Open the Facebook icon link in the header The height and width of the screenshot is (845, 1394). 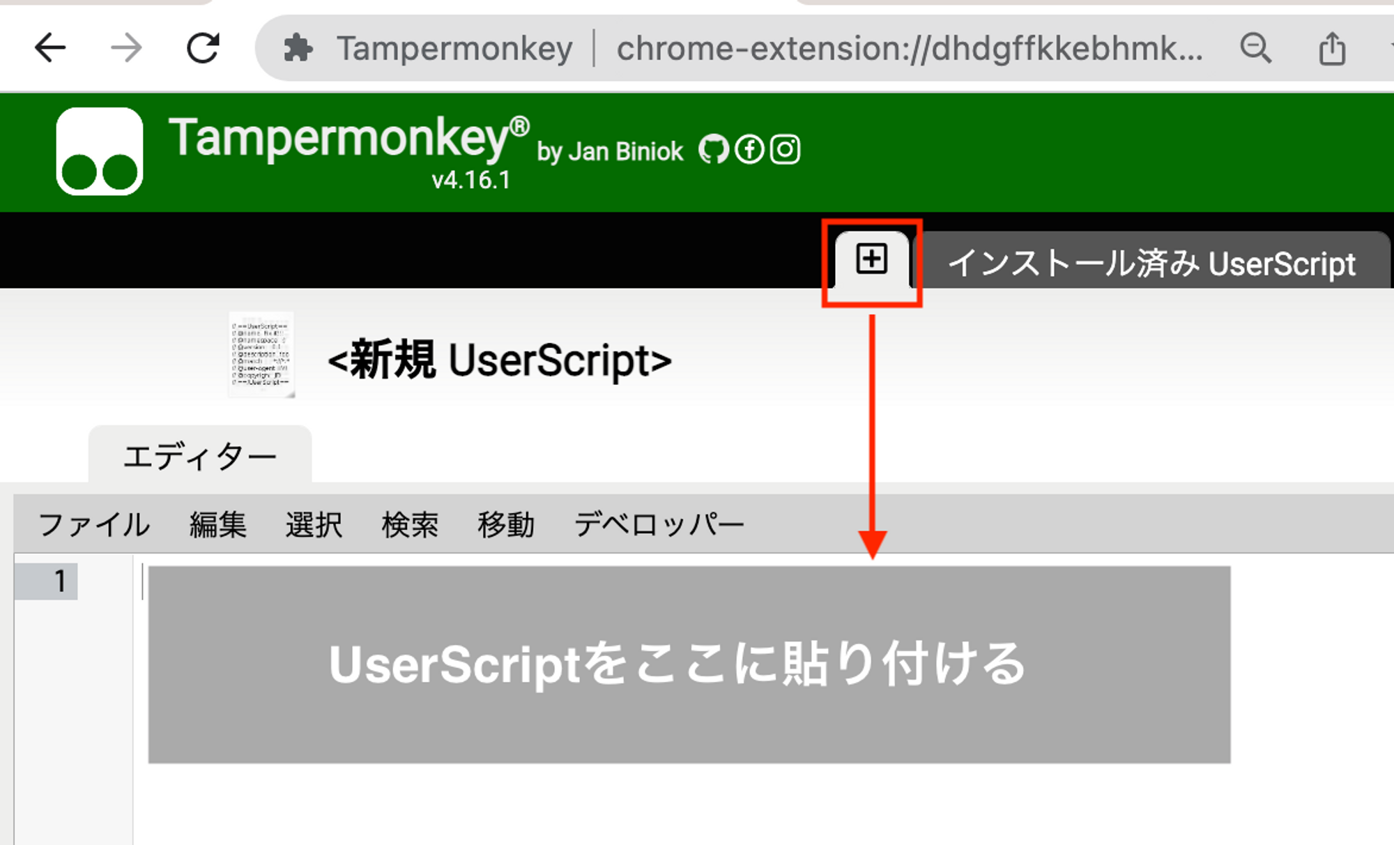pos(749,149)
